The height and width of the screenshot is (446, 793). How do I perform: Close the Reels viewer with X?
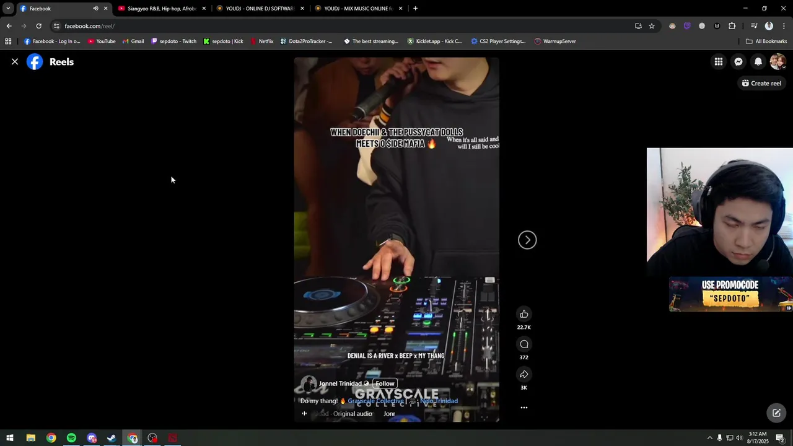pyautogui.click(x=15, y=62)
